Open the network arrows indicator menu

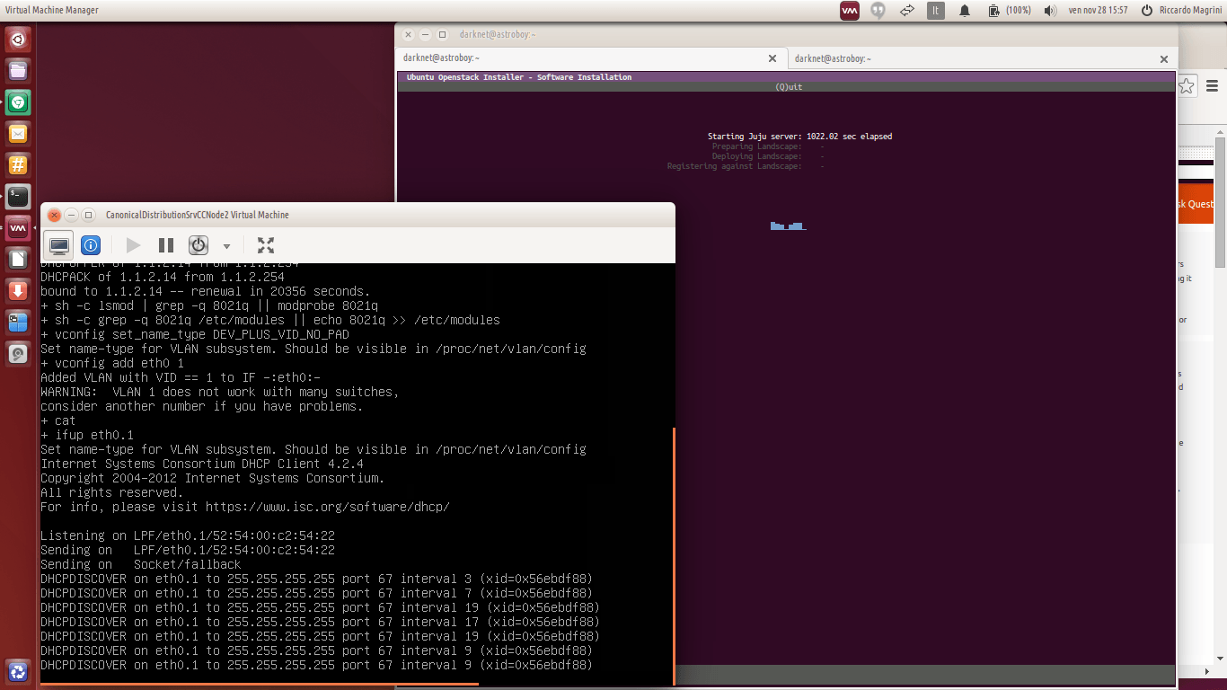(x=907, y=11)
